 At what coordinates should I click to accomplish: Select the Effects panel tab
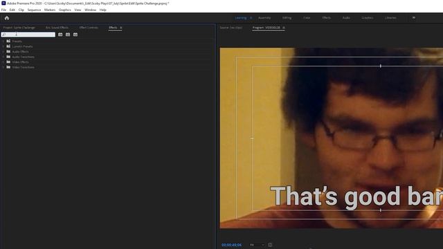113,28
